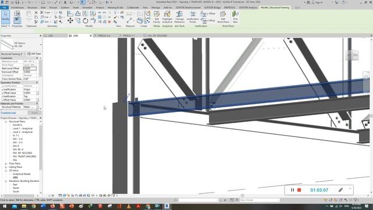Open Windows Start menu
The width and height of the screenshot is (373, 210).
point(5,206)
